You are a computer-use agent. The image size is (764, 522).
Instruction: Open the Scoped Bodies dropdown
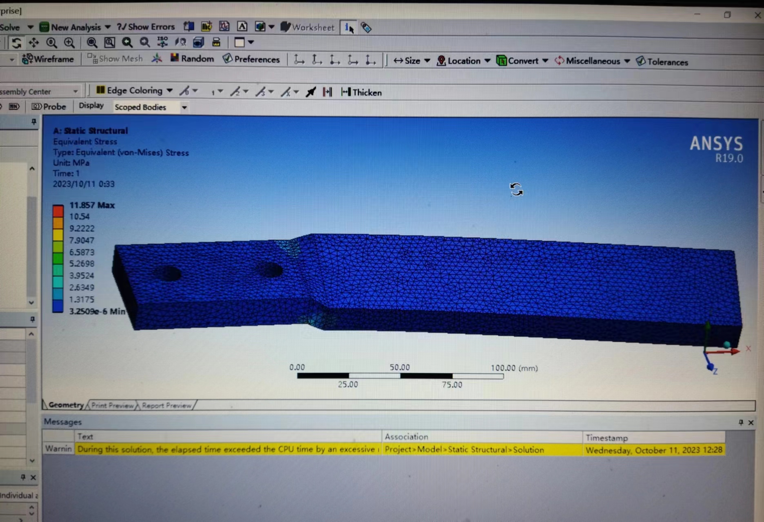click(150, 107)
